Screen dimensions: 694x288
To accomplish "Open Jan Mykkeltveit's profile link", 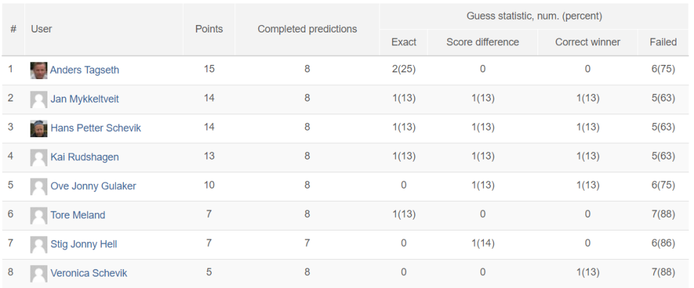I will pyautogui.click(x=85, y=99).
